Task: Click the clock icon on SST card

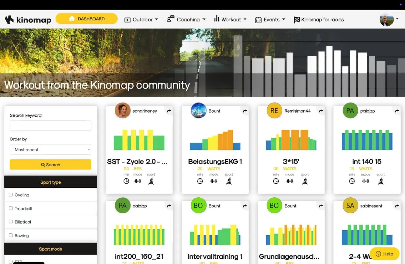Action: [126, 181]
